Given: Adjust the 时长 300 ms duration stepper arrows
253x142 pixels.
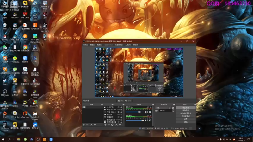Looking at the screenshot, I should (173, 111).
